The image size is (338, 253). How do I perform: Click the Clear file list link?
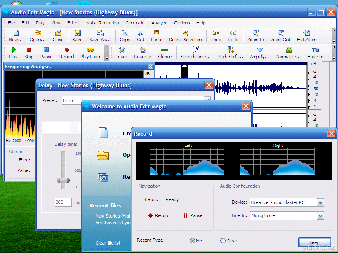(108, 243)
